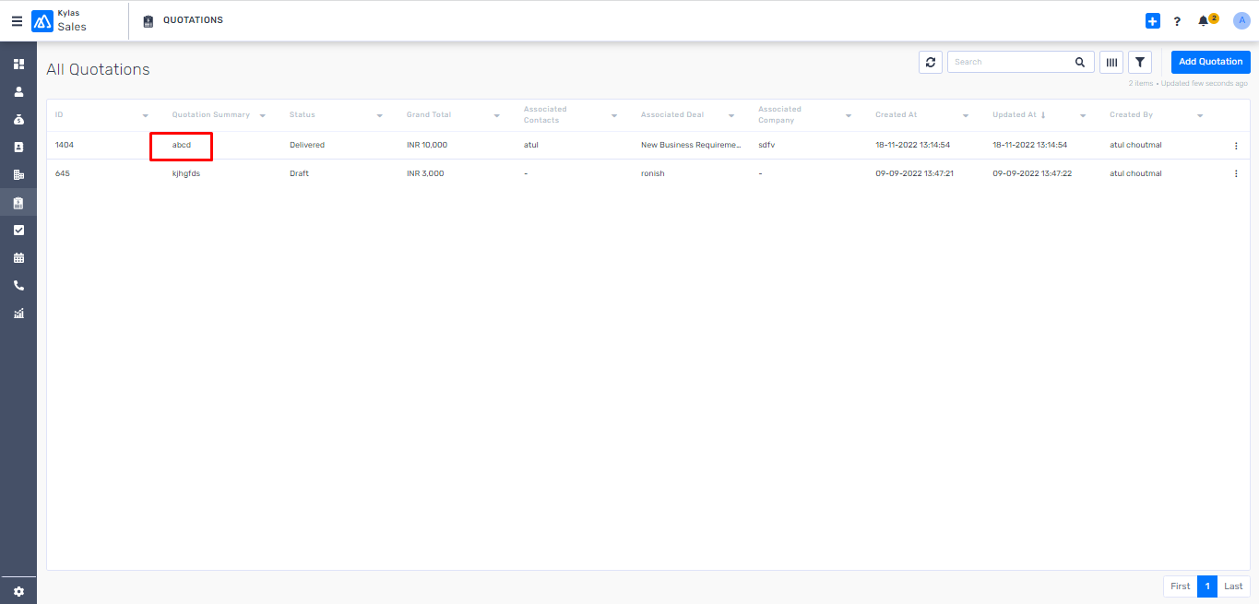Open the Settings gear in the sidebar

click(18, 592)
